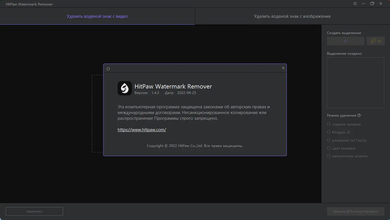Click the HitPaw logo in About dialog
Image resolution: width=390 pixels, height=220 pixels.
[125, 88]
